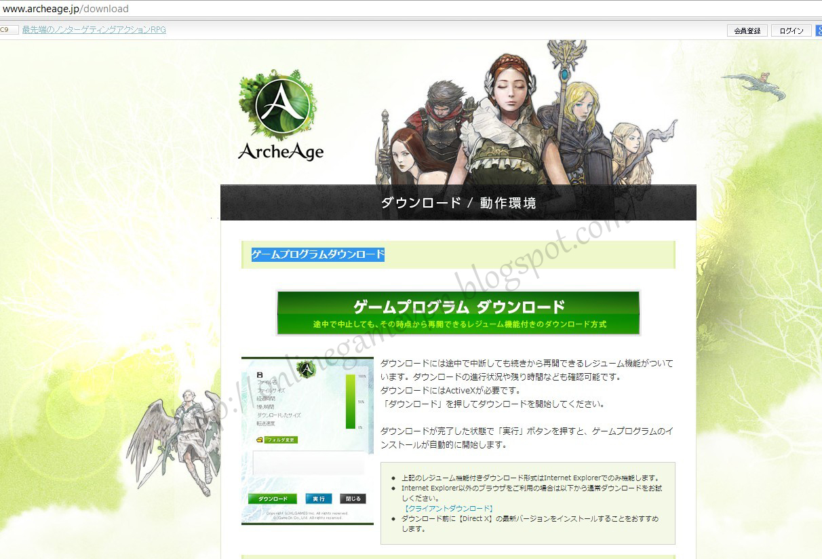822x559 pixels.
Task: Click the blue 実行 button in the preview
Action: click(318, 499)
